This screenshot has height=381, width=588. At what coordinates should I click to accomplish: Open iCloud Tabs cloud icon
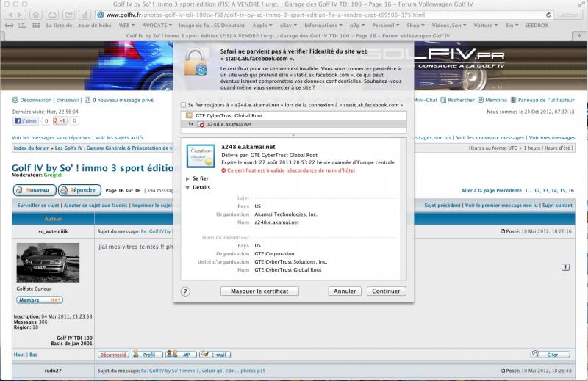(x=51, y=15)
